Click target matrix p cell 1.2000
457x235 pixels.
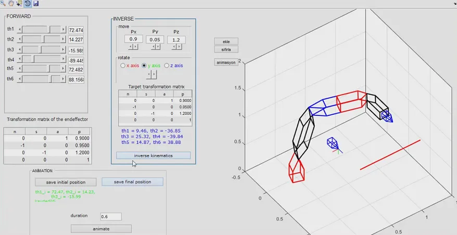tap(183, 113)
